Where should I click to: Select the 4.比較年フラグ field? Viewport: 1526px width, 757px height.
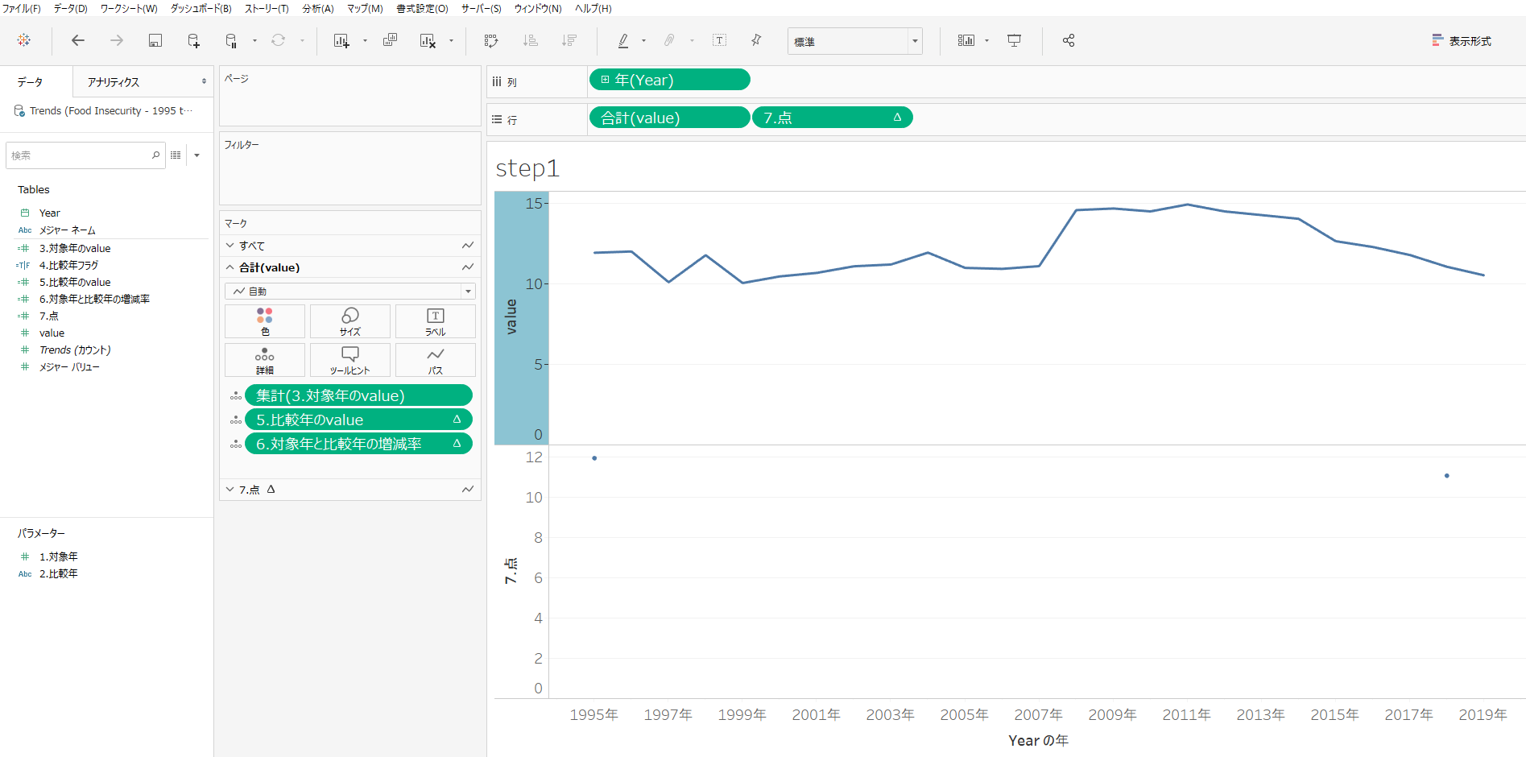coord(68,265)
